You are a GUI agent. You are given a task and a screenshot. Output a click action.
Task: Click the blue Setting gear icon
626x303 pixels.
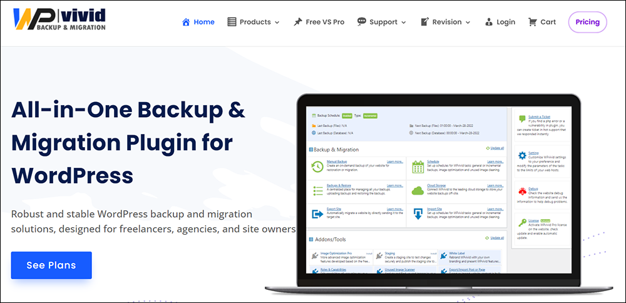(522, 155)
